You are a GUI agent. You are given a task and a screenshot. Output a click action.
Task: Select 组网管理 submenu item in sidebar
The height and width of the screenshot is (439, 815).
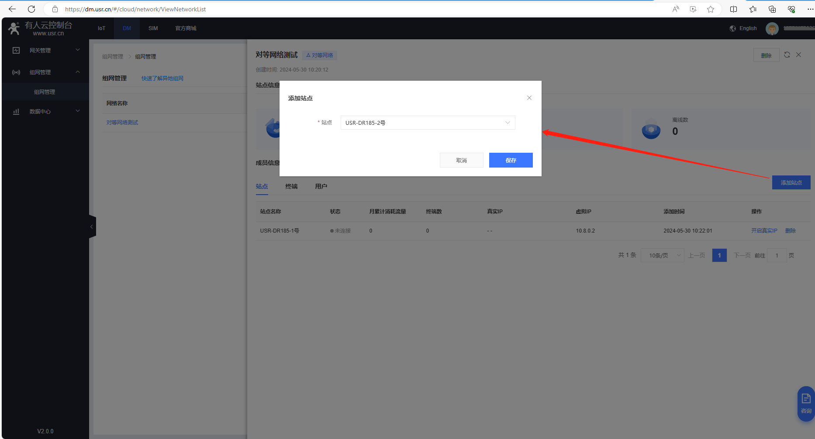(x=45, y=92)
